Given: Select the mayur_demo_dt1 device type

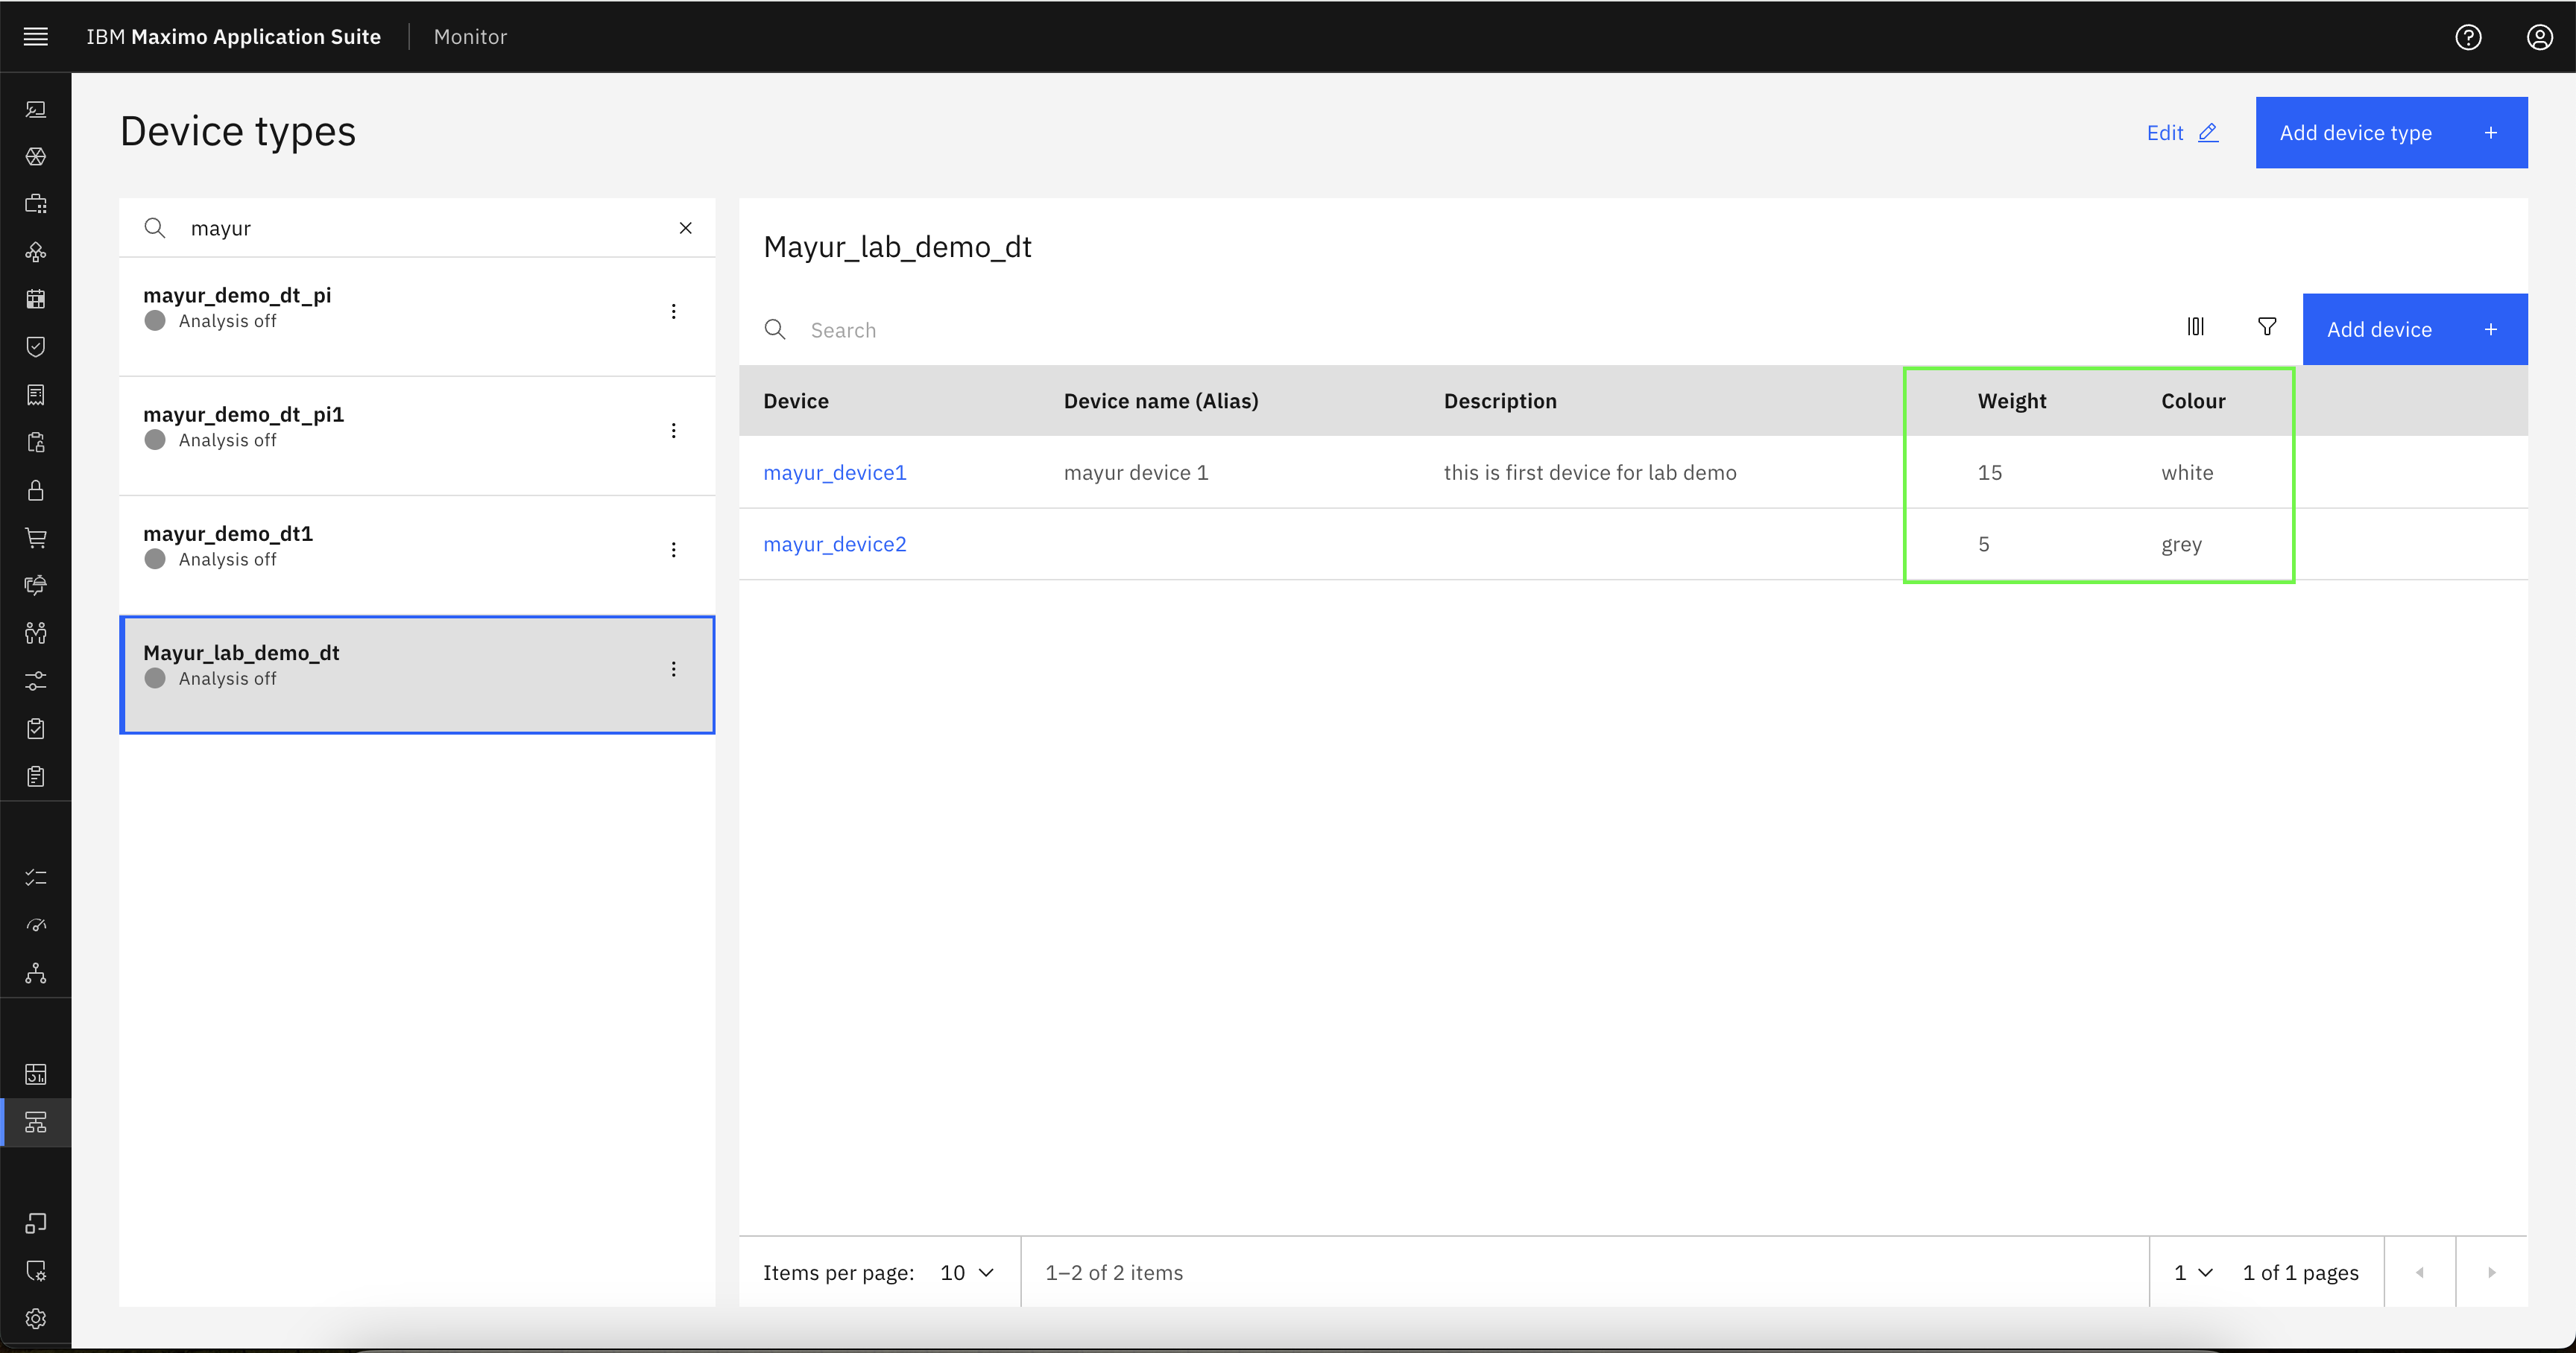Looking at the screenshot, I should point(417,554).
